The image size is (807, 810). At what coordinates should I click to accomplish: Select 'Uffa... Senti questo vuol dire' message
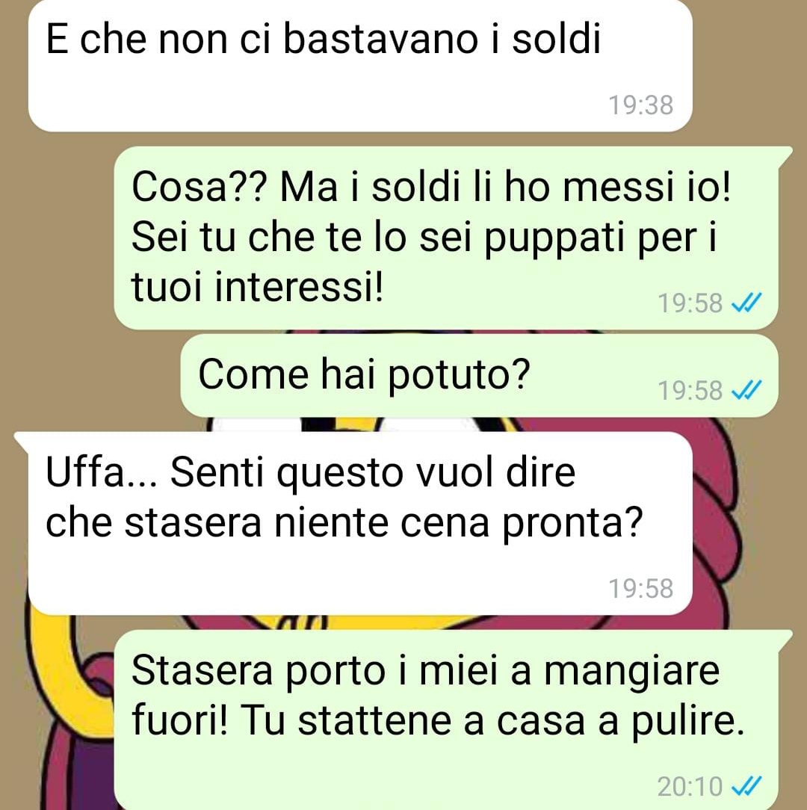click(360, 523)
